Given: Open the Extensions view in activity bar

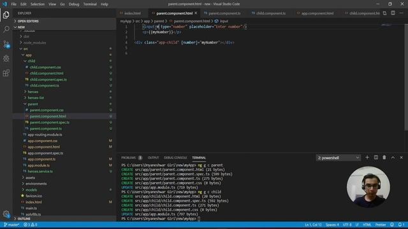Looking at the screenshot, I should pos(6,73).
